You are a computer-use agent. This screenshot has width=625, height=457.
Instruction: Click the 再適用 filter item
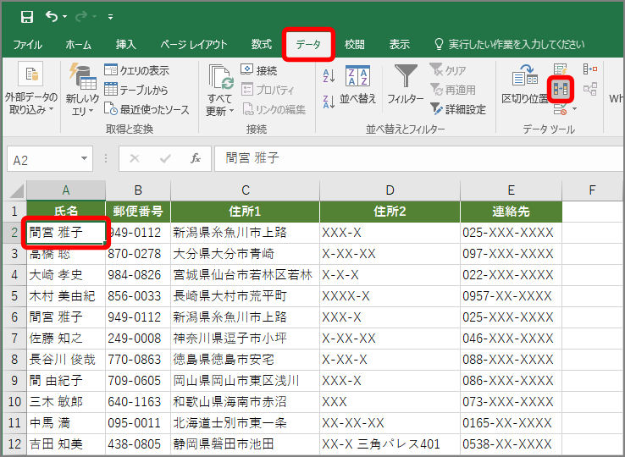453,90
